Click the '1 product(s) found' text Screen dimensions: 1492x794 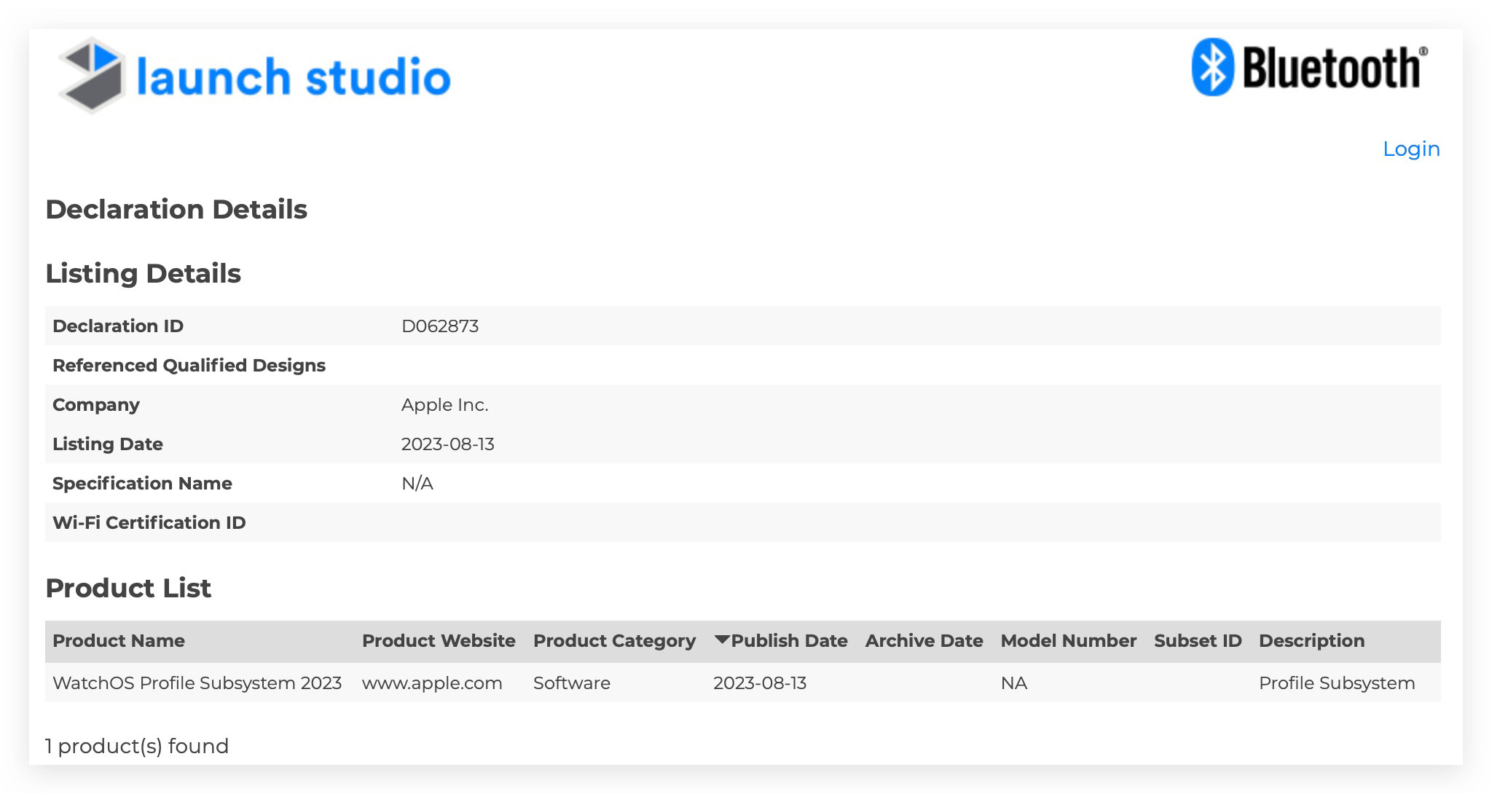click(x=137, y=746)
